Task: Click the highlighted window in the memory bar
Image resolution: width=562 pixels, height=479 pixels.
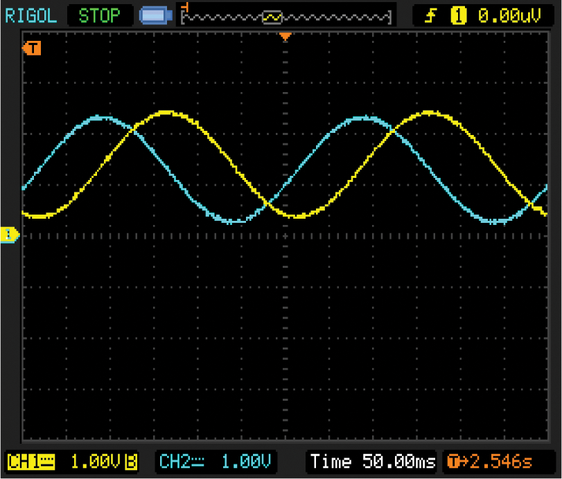Action: [x=273, y=16]
